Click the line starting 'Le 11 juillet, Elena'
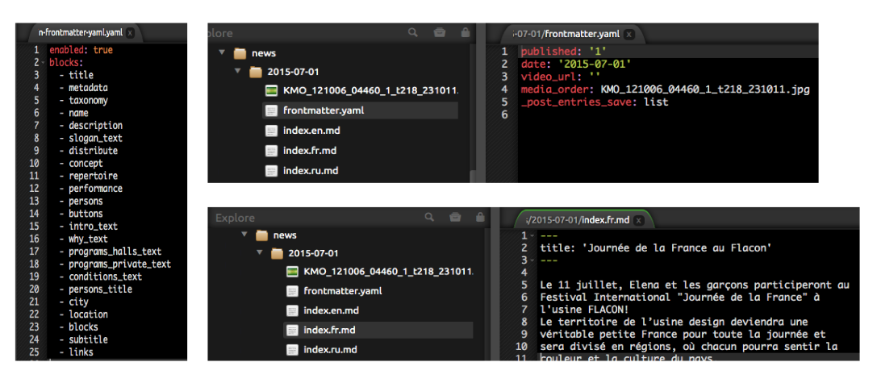877x383 pixels. [x=695, y=285]
